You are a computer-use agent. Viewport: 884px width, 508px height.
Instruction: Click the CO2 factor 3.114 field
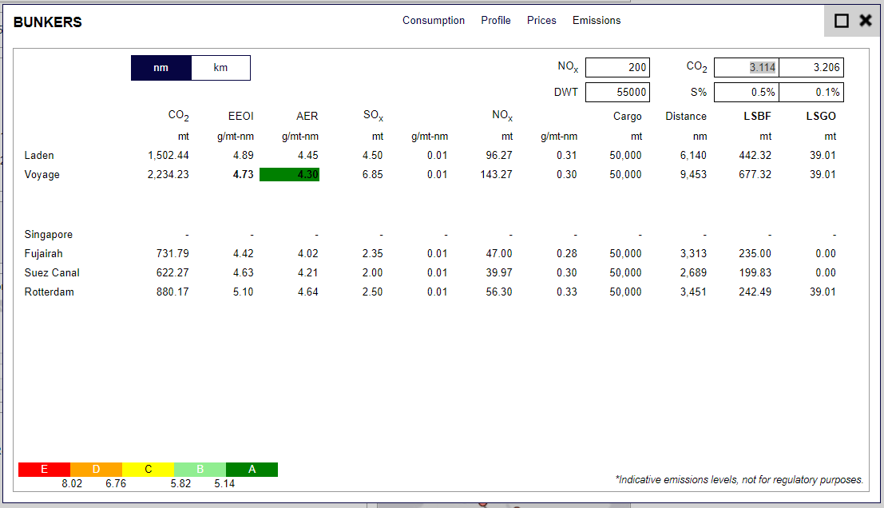pos(747,68)
